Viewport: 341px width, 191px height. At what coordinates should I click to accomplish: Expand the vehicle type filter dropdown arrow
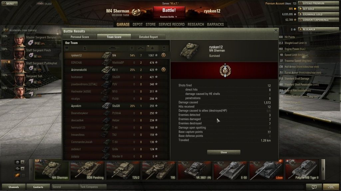click(22, 168)
